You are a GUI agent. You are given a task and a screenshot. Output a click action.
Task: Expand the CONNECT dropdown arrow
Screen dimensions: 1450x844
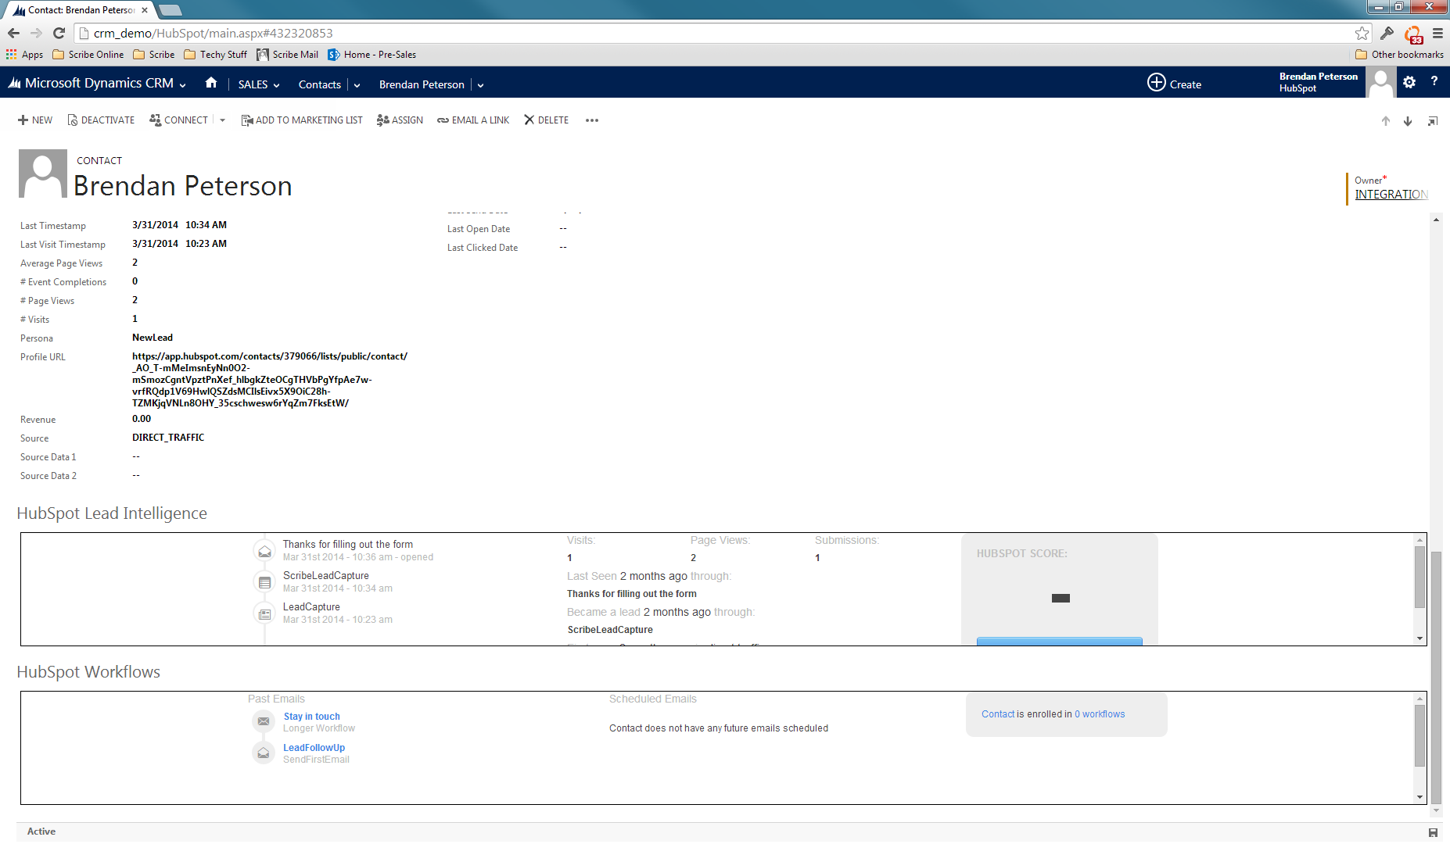coord(223,120)
